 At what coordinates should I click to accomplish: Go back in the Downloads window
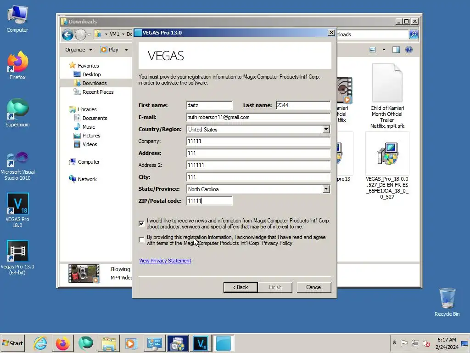coord(68,35)
